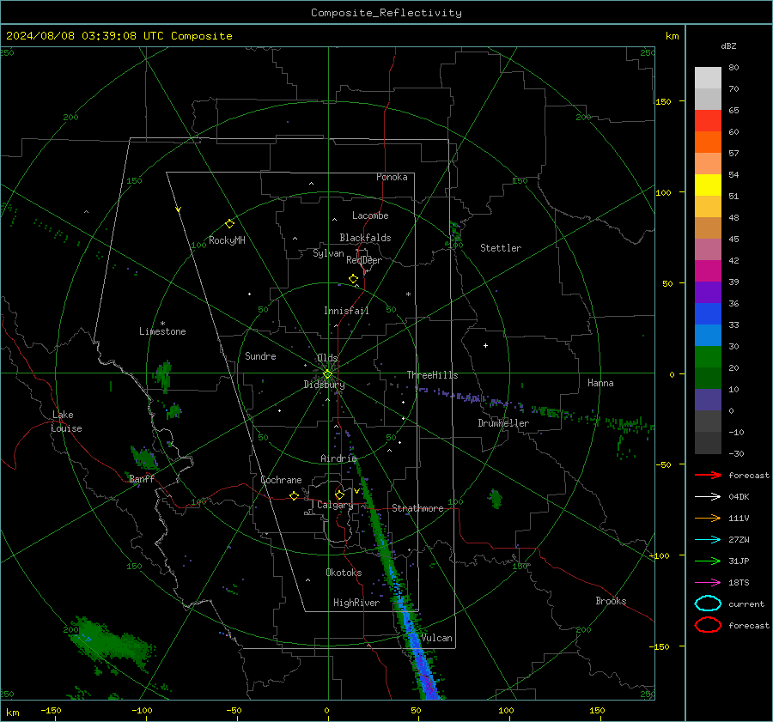The width and height of the screenshot is (773, 722).
Task: Click the yellow diamond marker near RockyMH
Action: pos(229,224)
